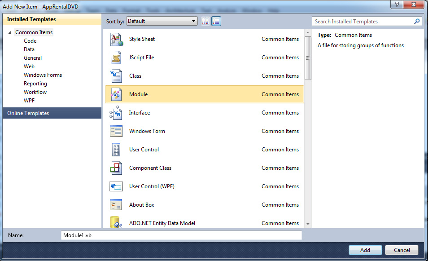Screen dimensions: 428x261
Task: Select the Windows Forms category
Action: point(43,75)
